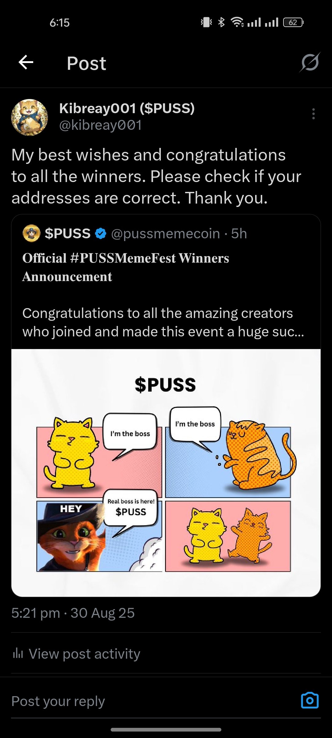Viewport: 332px width, 738px height.
Task: Open View post activity
Action: point(84,654)
